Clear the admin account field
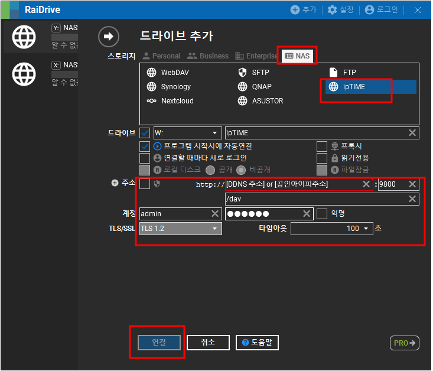Image resolution: width=433 pixels, height=371 pixels. pos(215,214)
